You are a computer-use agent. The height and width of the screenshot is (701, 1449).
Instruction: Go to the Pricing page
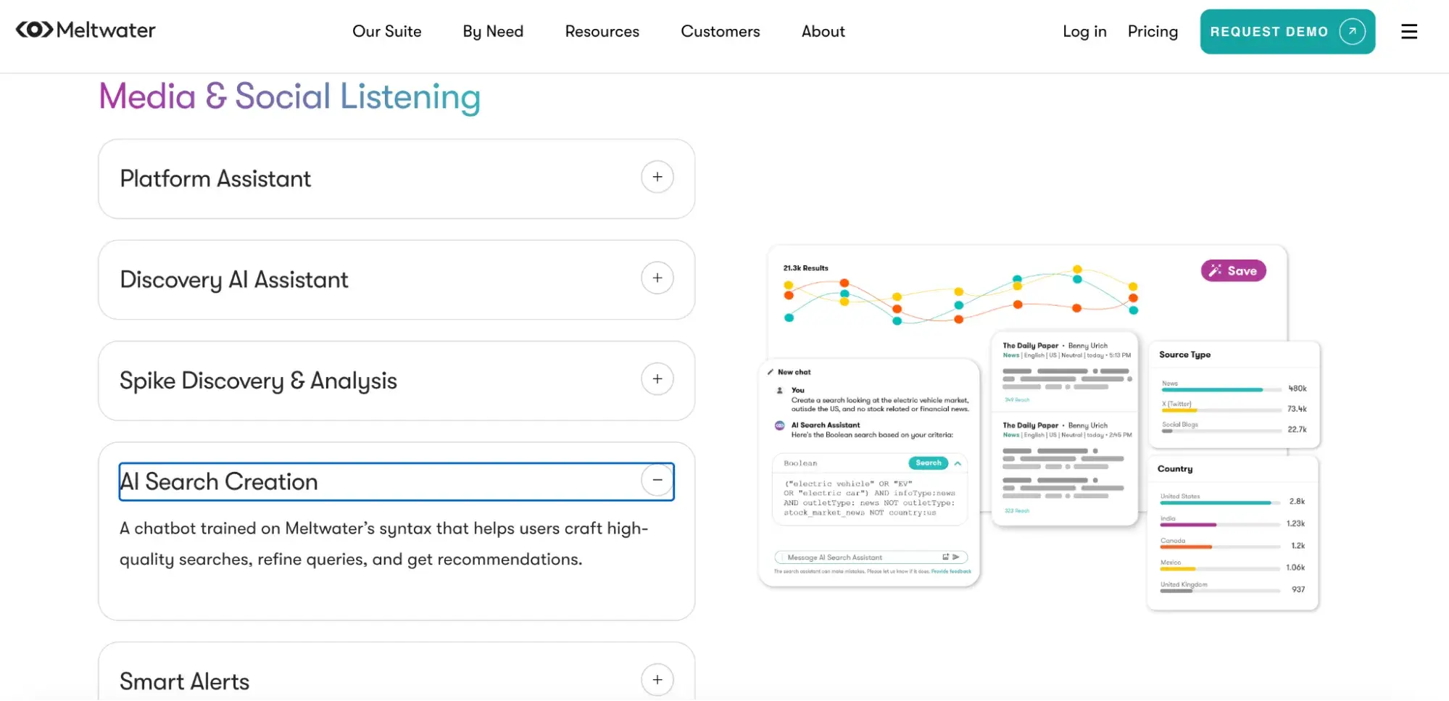[x=1153, y=31]
